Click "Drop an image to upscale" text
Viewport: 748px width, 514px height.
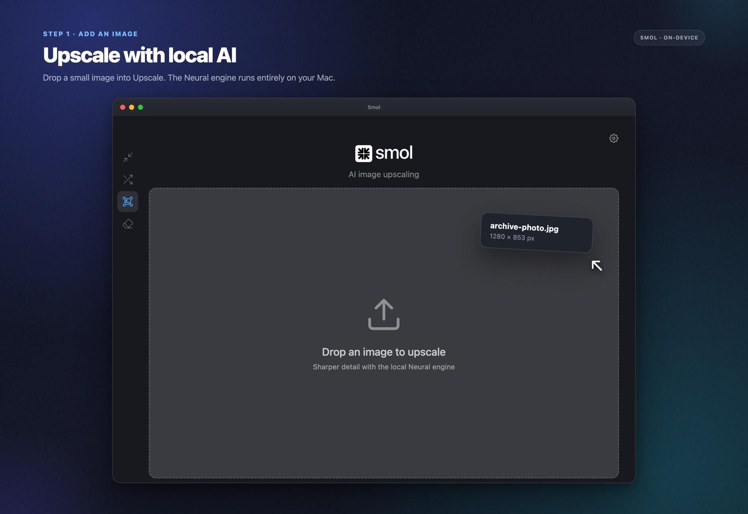384,352
